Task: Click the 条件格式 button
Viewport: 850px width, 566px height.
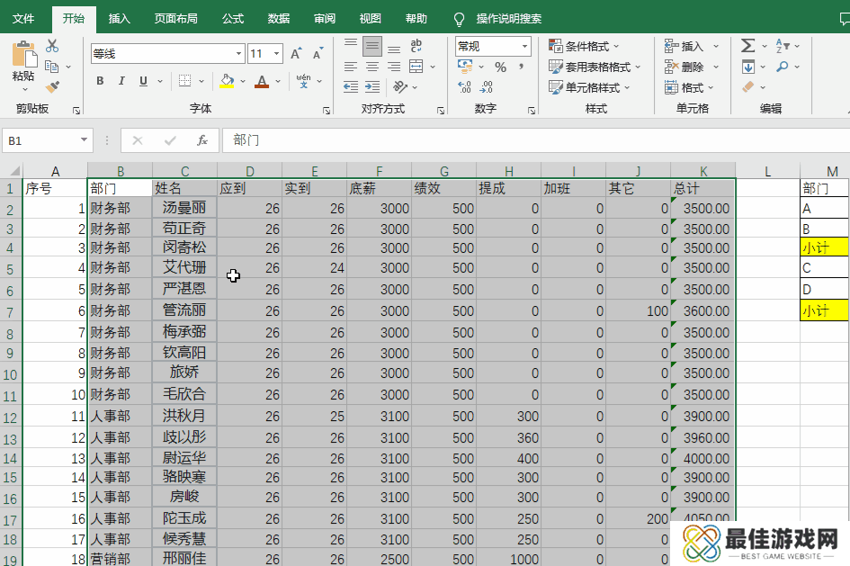Action: (586, 46)
